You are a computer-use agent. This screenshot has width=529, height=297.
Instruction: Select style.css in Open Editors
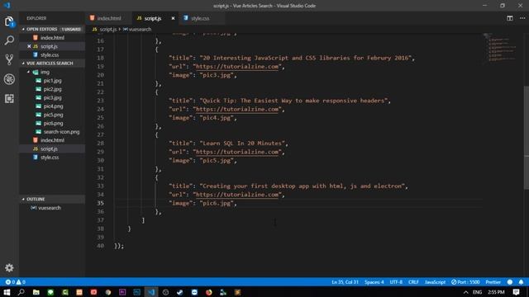click(50, 55)
